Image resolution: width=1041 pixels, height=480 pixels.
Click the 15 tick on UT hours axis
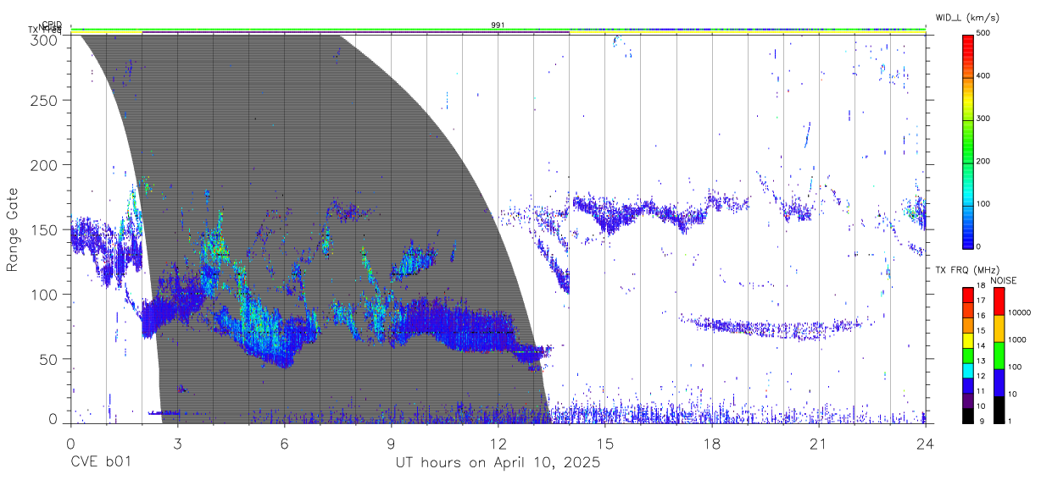pyautogui.click(x=605, y=444)
